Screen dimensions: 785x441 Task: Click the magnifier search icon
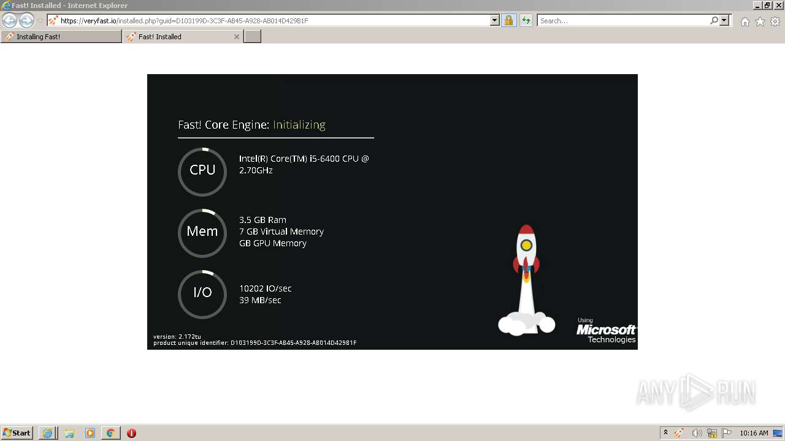[x=714, y=21]
